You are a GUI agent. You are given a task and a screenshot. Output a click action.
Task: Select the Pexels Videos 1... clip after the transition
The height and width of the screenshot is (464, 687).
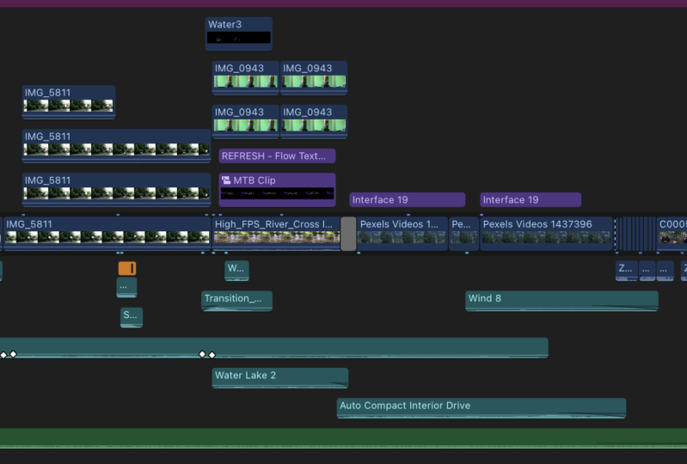(x=402, y=234)
